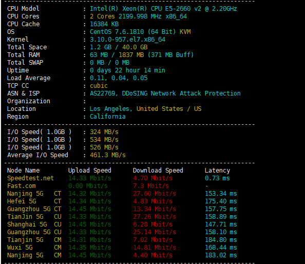This screenshot has height=264, width=305.
Task: Select the Speedtest.net node name
Action: coord(30,178)
